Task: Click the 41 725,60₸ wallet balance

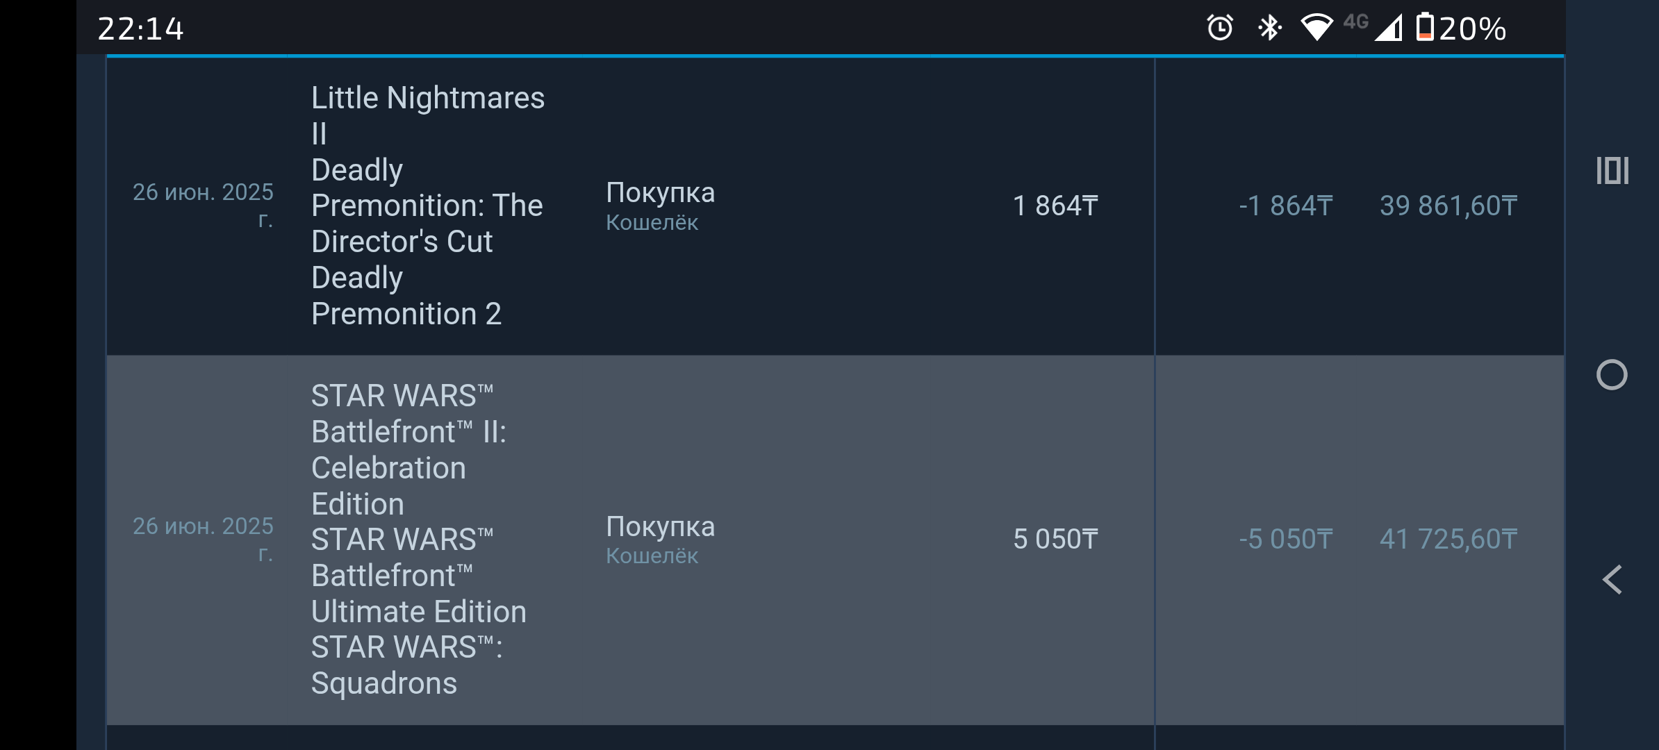Action: [x=1448, y=540]
